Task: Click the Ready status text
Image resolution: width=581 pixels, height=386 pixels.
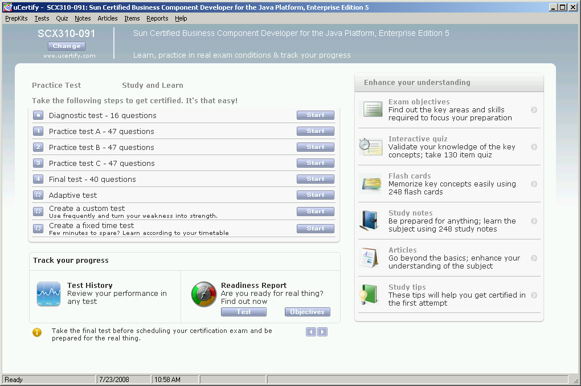Action: [14, 380]
